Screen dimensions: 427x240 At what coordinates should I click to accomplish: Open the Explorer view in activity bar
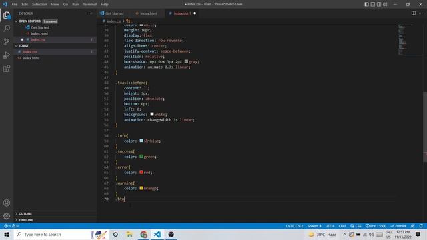tap(7, 15)
